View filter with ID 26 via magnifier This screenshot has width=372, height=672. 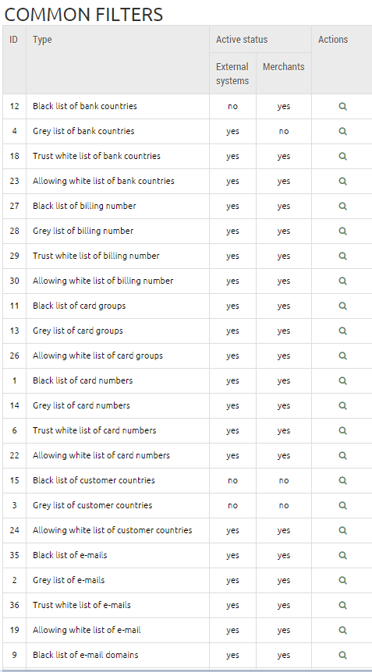click(342, 355)
